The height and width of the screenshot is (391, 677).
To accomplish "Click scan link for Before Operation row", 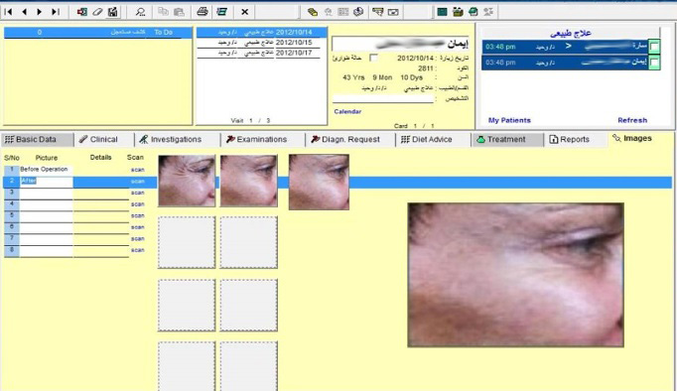I will tap(137, 170).
